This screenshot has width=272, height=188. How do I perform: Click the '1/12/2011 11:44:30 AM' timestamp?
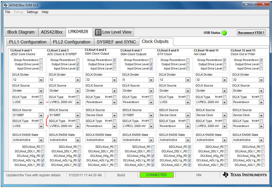pos(85,175)
